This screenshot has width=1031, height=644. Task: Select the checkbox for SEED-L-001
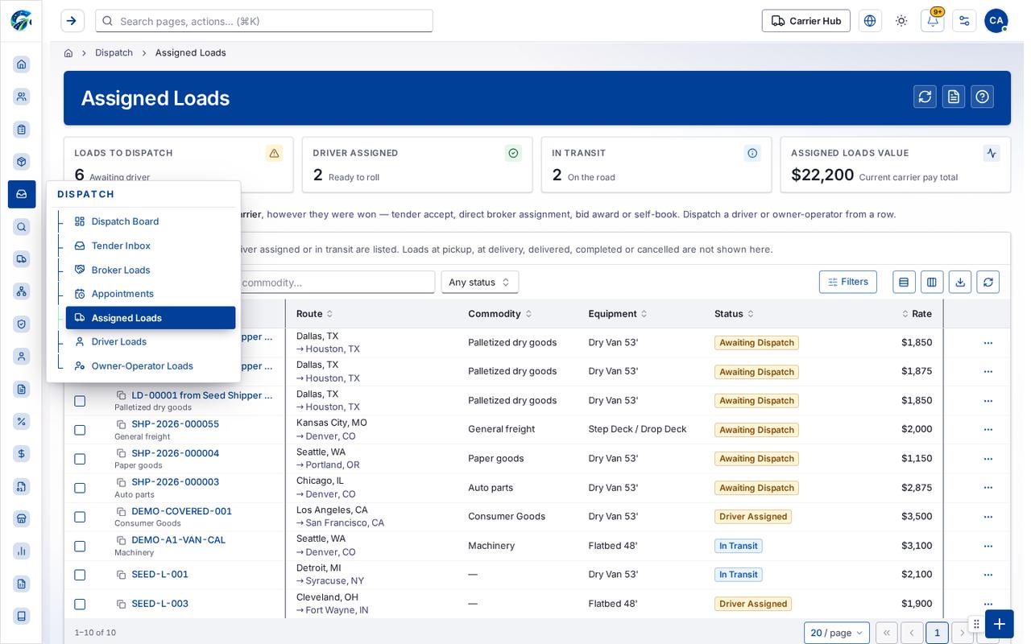[80, 575]
